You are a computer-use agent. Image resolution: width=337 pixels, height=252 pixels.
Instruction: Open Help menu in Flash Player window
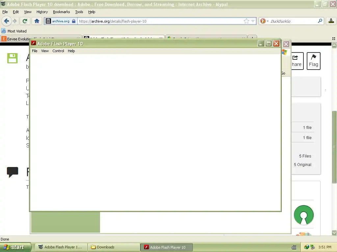click(71, 51)
